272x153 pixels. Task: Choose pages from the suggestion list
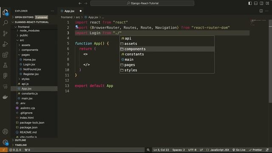click(x=167, y=65)
